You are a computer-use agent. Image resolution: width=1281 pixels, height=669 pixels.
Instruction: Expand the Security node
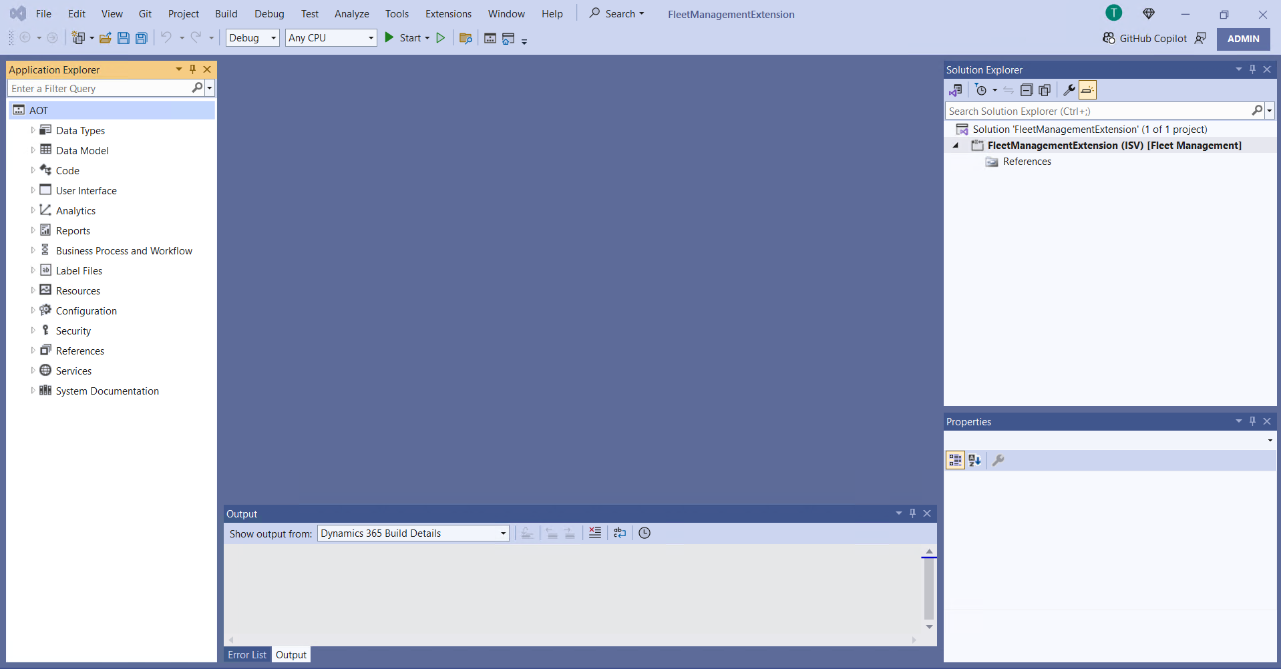coord(33,330)
